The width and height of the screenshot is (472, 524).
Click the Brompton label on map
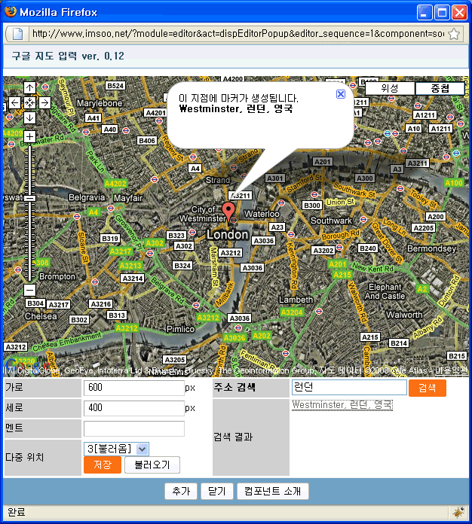(x=57, y=277)
